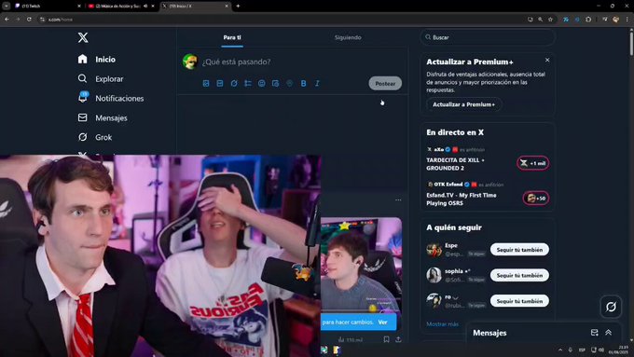Follow Espe with Seguir tú también
This screenshot has width=634, height=357.
point(519,250)
